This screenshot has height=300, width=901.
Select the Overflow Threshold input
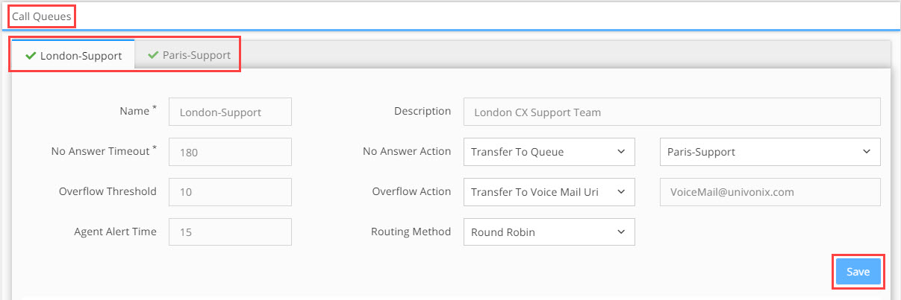(x=230, y=192)
